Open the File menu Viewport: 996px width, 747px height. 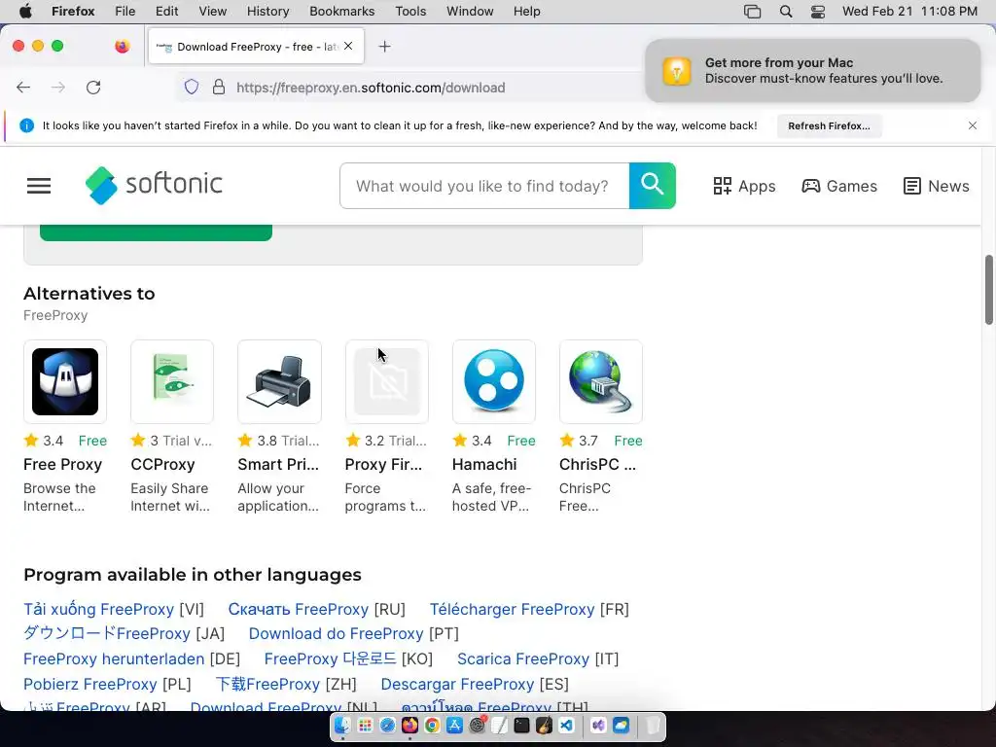pyautogui.click(x=124, y=11)
